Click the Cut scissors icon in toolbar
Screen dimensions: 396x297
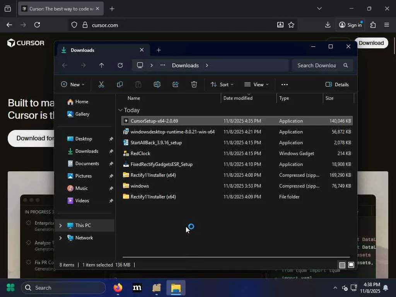point(101,84)
